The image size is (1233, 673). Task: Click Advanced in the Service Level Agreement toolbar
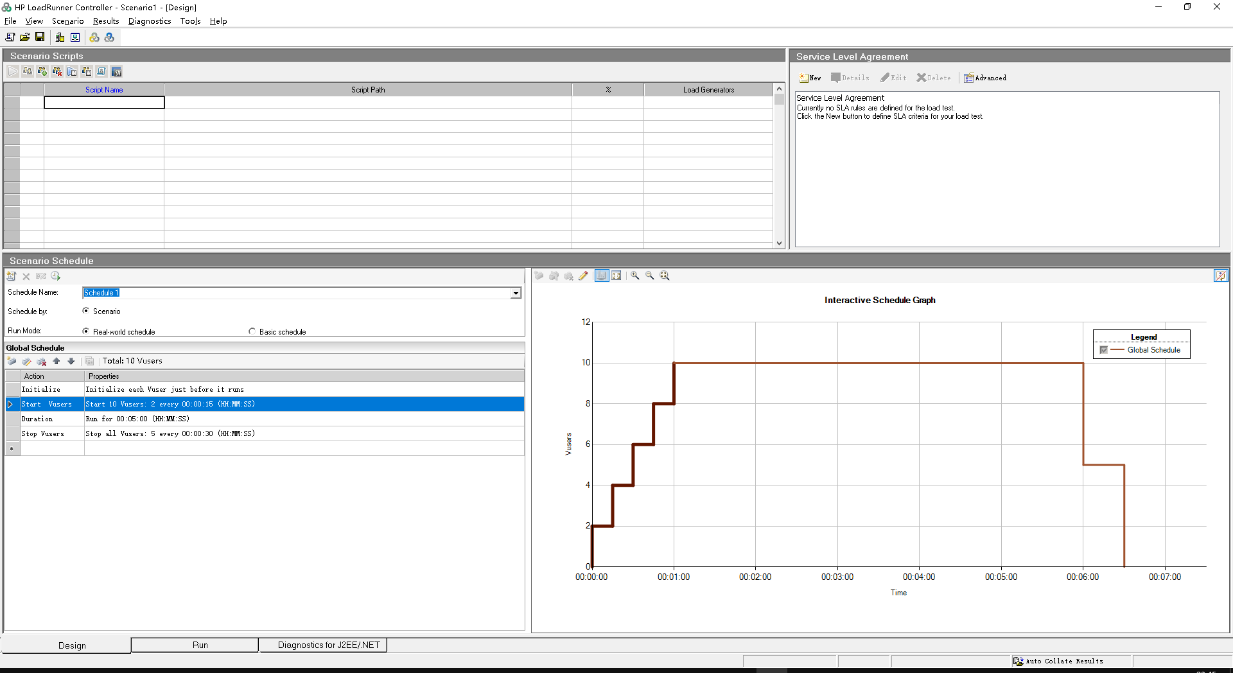tap(985, 78)
